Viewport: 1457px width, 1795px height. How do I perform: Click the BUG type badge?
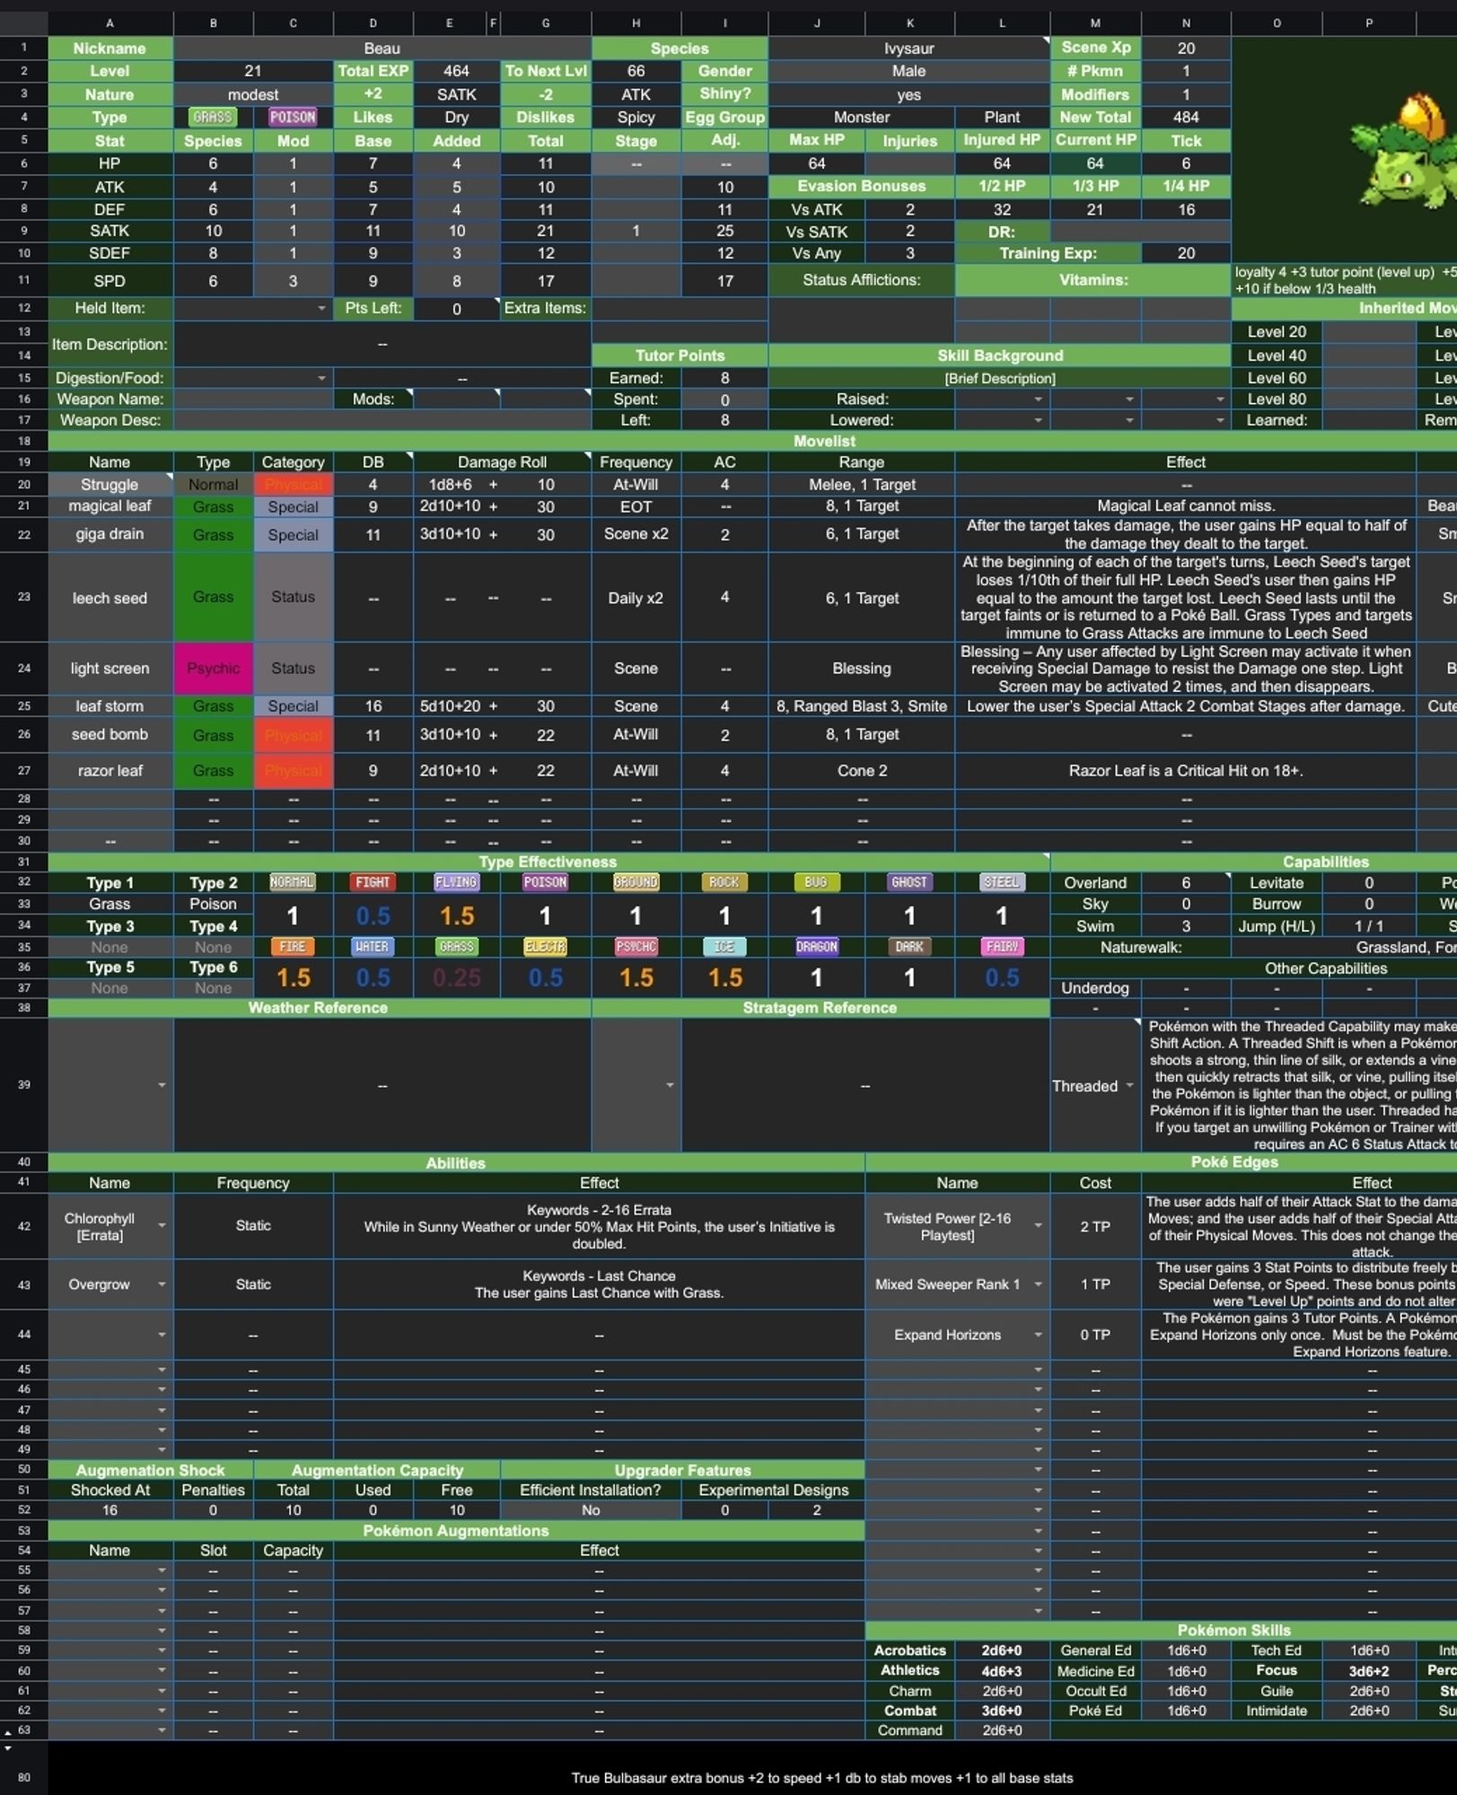(816, 882)
